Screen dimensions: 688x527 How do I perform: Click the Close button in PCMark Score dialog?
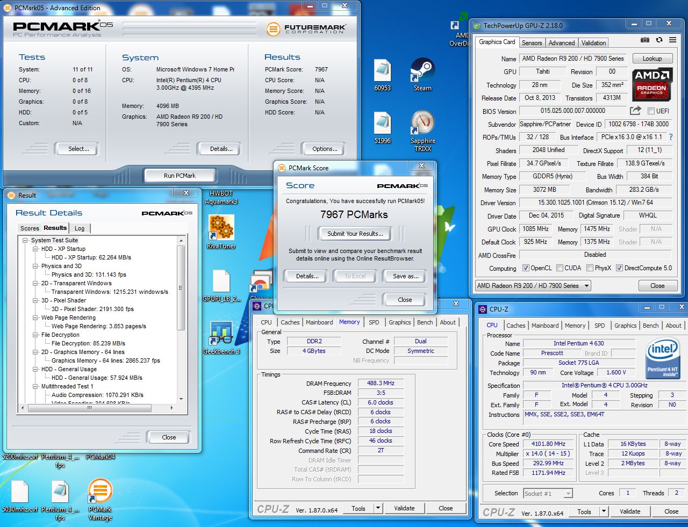[x=405, y=300]
